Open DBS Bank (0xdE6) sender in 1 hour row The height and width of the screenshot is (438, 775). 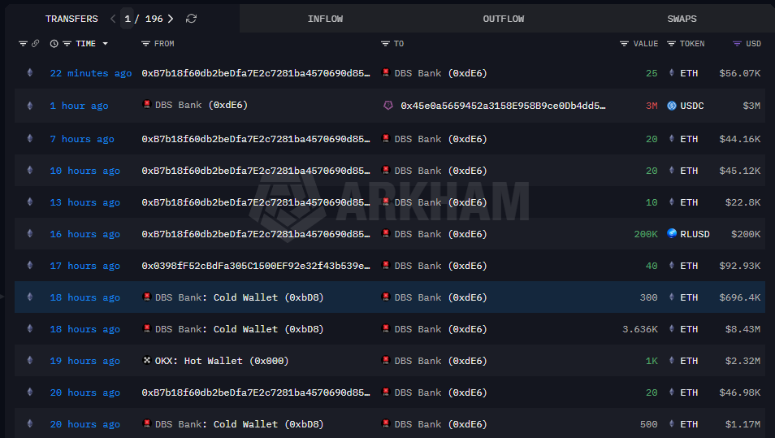pyautogui.click(x=201, y=106)
